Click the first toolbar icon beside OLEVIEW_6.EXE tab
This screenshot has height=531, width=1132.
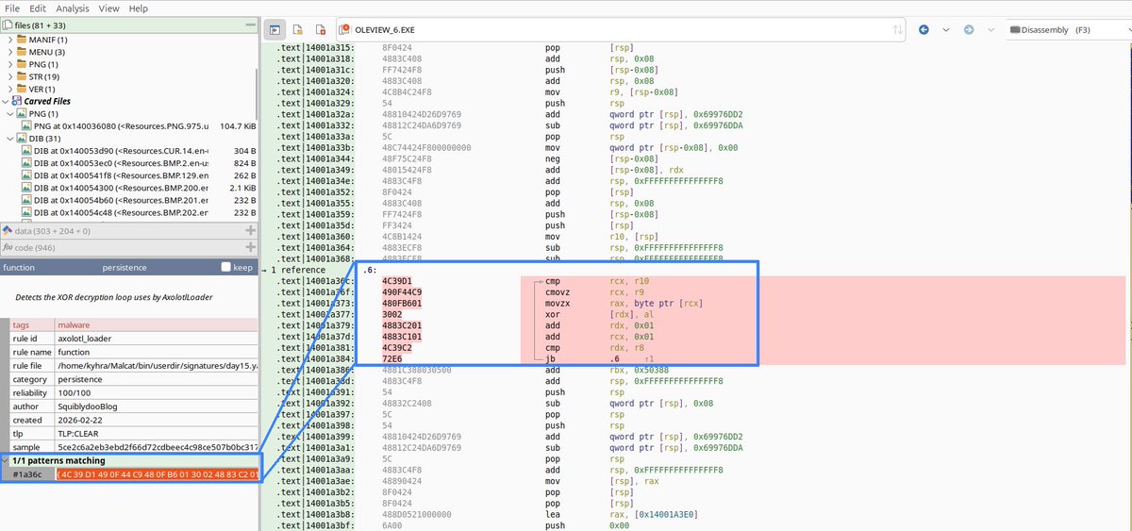point(275,29)
